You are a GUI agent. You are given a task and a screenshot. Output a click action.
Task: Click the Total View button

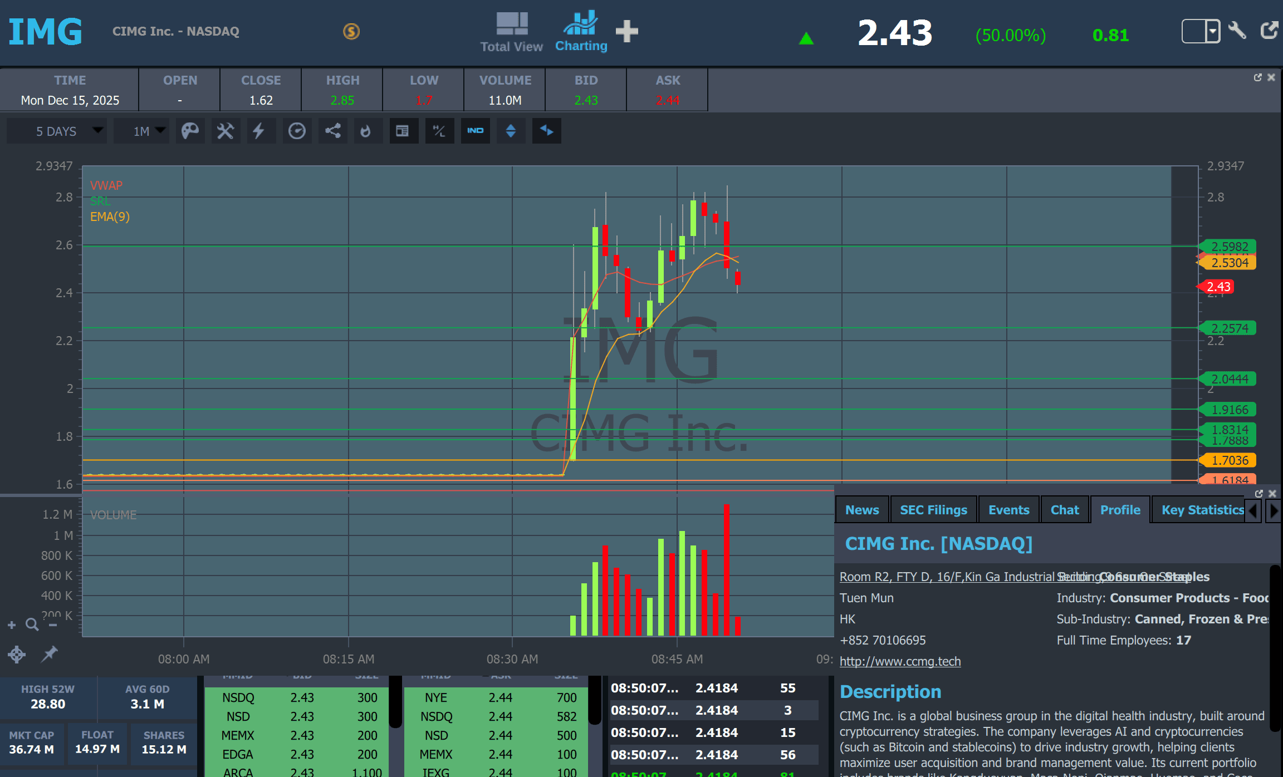pos(511,32)
